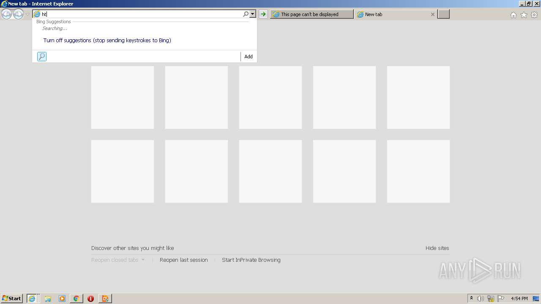Viewport: 541px width, 304px height.
Task: Open Favorites star icon
Action: pyautogui.click(x=524, y=15)
